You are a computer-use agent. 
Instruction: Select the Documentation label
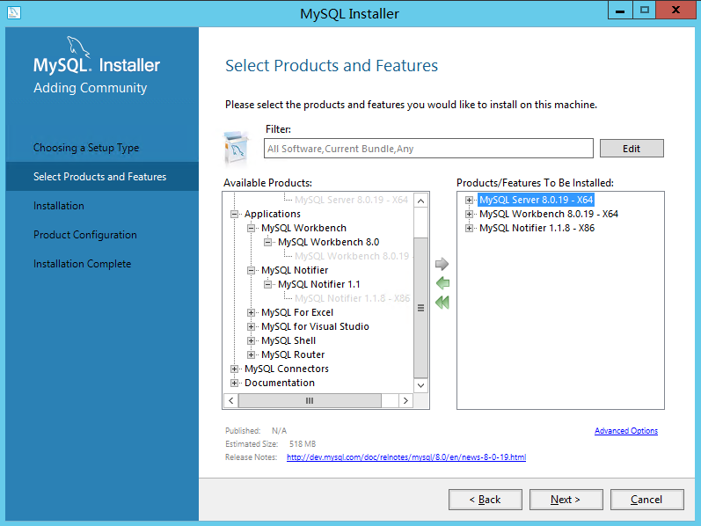click(x=280, y=383)
